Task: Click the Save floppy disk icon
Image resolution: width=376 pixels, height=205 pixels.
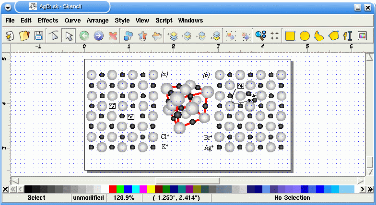Action: point(38,36)
